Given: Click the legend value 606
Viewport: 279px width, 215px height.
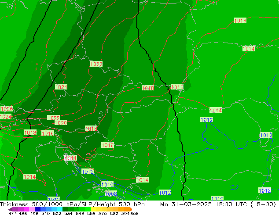Looking at the screenshot, I should [x=134, y=213].
